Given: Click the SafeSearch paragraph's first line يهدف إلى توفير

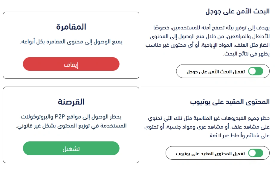Looking at the screenshot, I should 212,27.
